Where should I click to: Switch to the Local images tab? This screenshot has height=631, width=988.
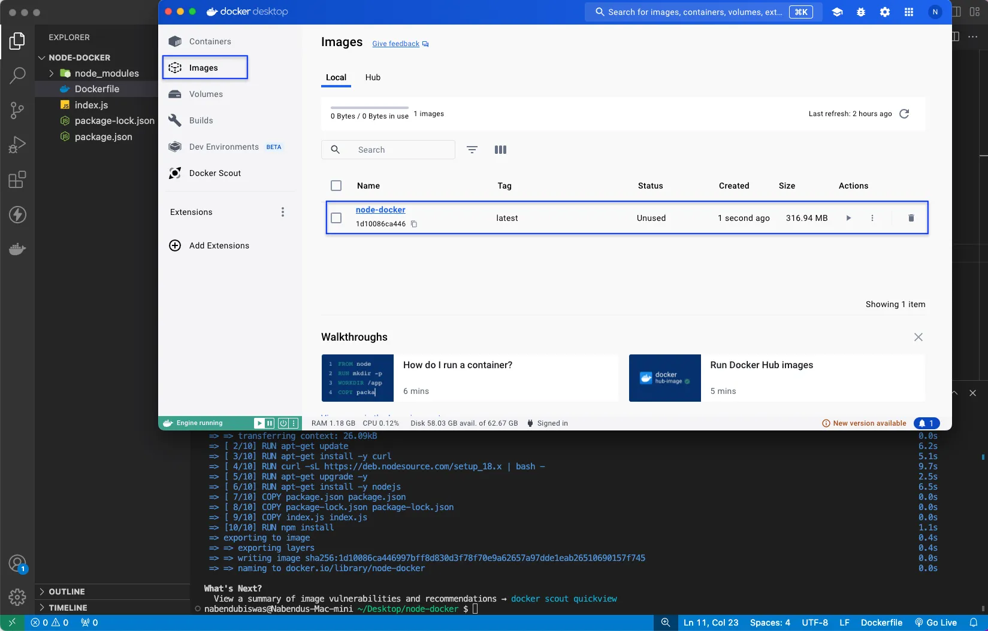[336, 77]
